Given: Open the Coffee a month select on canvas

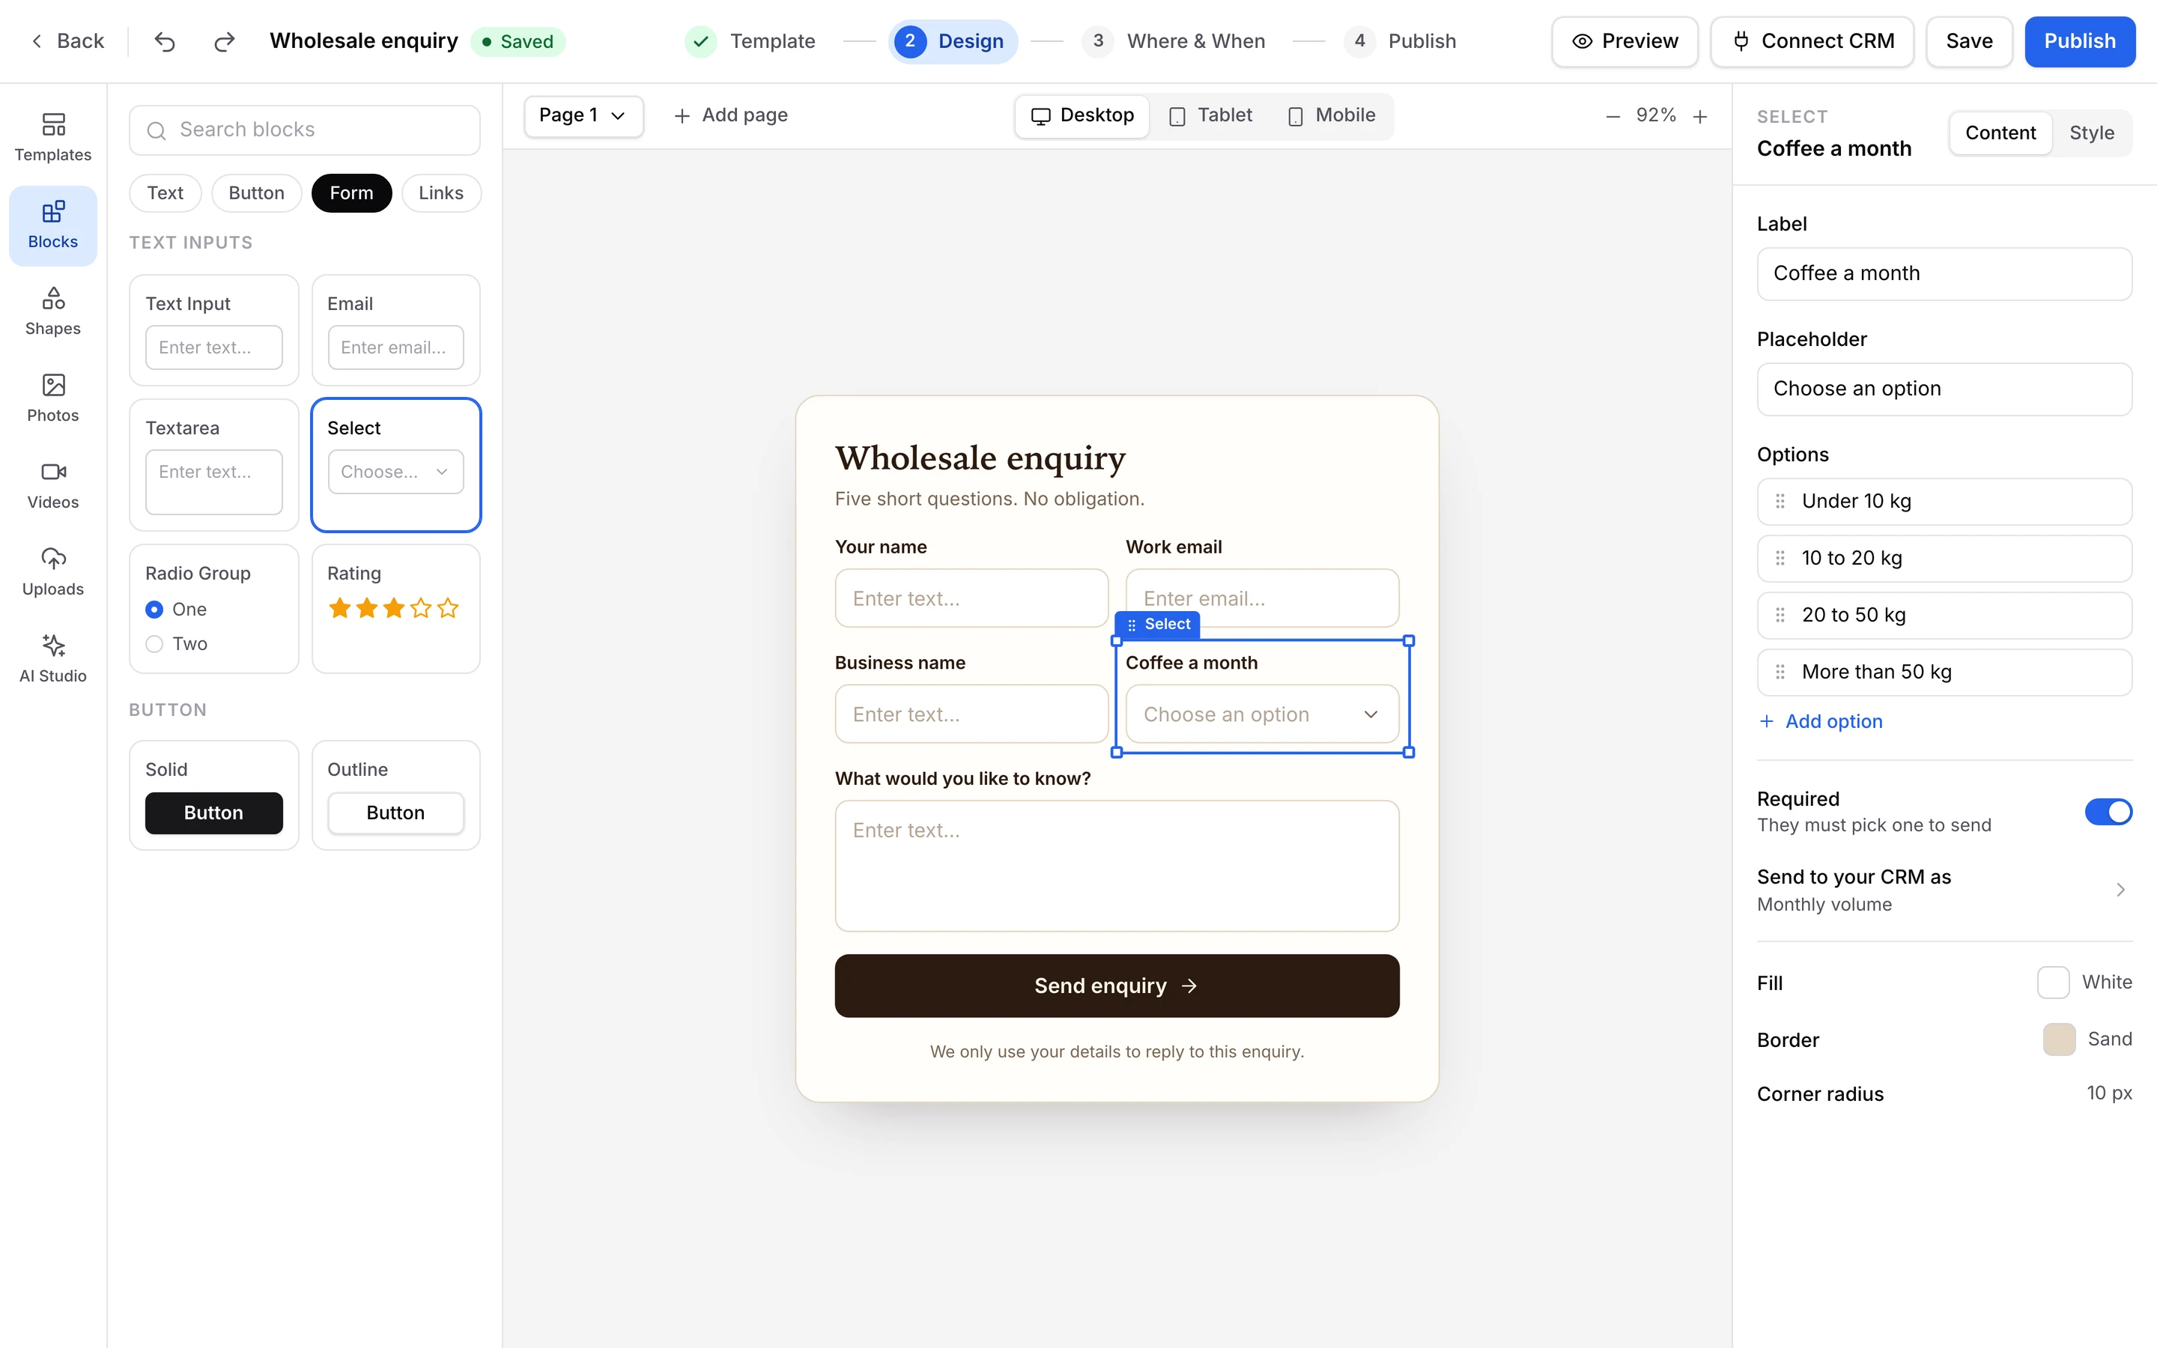Looking at the screenshot, I should pyautogui.click(x=1261, y=714).
